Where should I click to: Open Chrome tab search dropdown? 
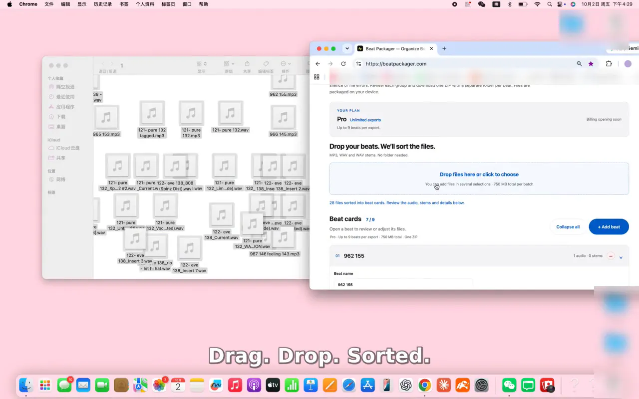click(347, 48)
